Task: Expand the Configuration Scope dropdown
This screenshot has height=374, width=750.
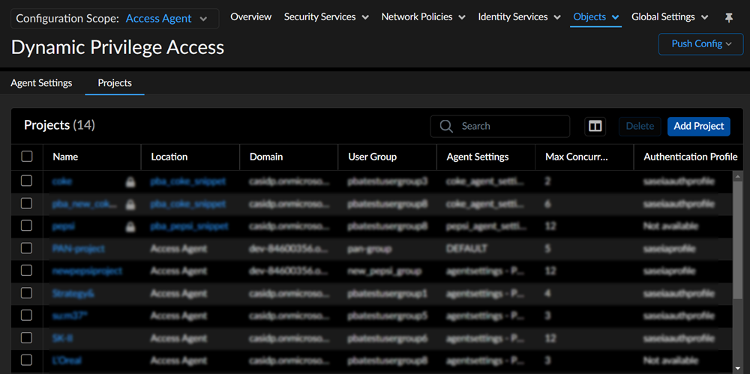Action: coord(203,19)
